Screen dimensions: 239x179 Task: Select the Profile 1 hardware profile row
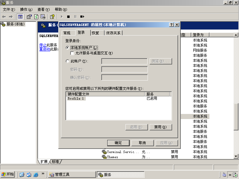[119, 98]
